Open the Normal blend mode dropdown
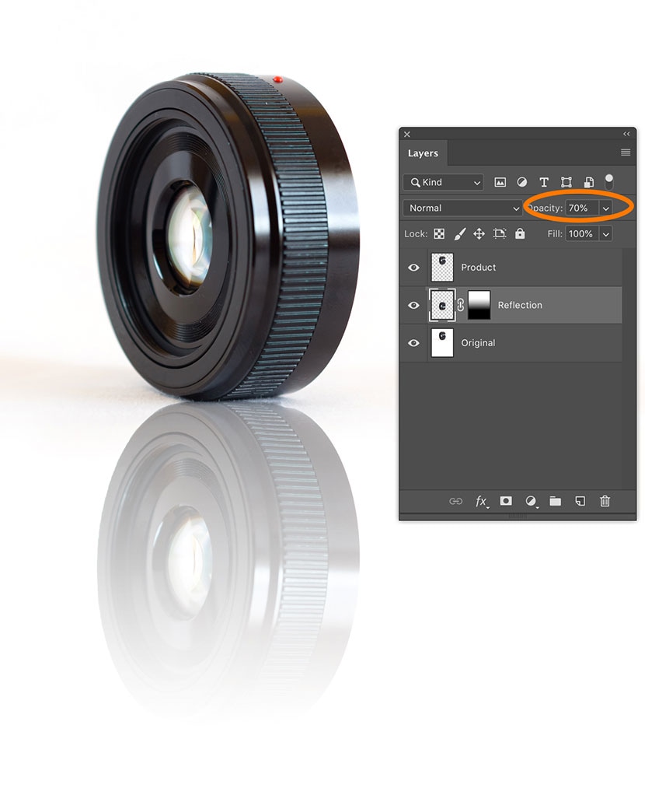The height and width of the screenshot is (795, 645). (463, 208)
